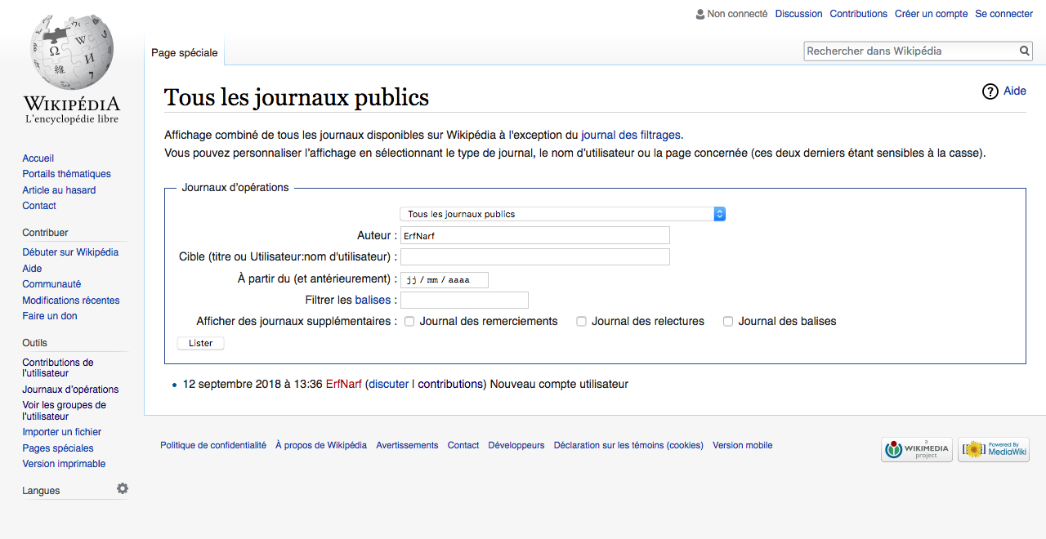Screen dimensions: 1046x539
Task: Click the Filtrer les balises input field
Action: coord(464,301)
